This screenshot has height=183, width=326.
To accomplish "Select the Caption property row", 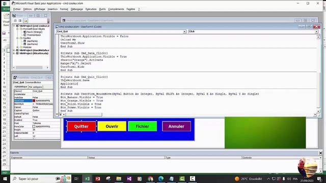I will (34, 110).
